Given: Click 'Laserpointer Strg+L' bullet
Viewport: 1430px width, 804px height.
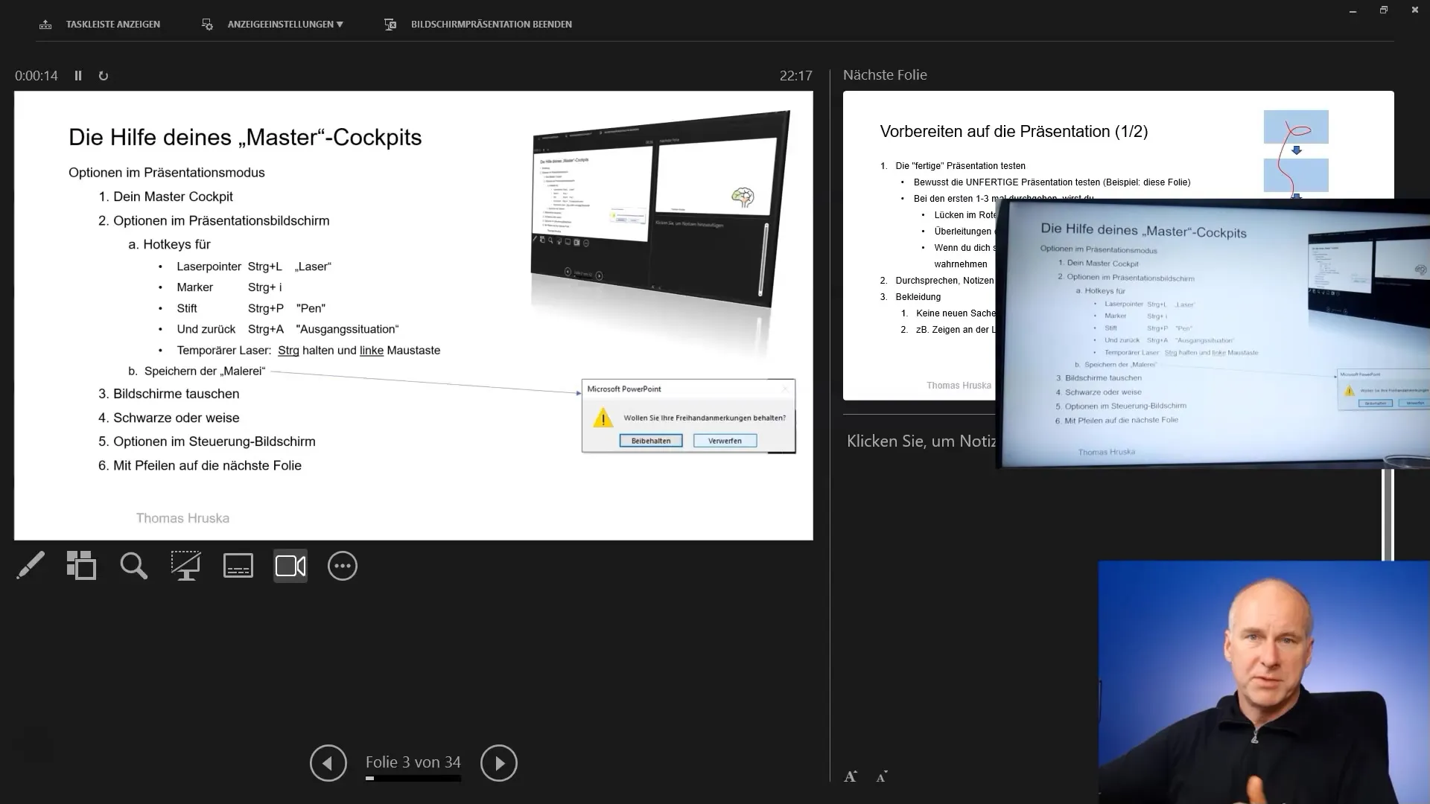Looking at the screenshot, I should [x=253, y=267].
